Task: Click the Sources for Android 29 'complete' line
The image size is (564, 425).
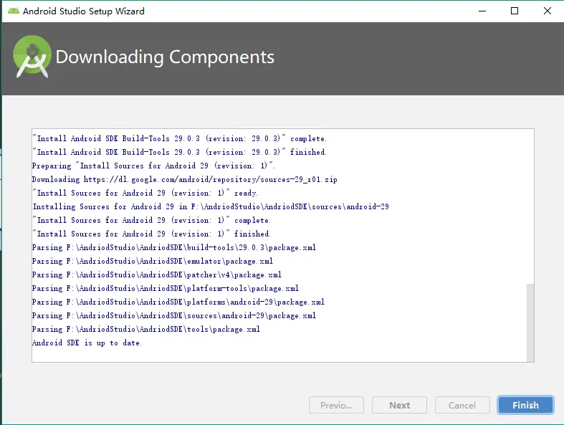Action: pyautogui.click(x=151, y=220)
